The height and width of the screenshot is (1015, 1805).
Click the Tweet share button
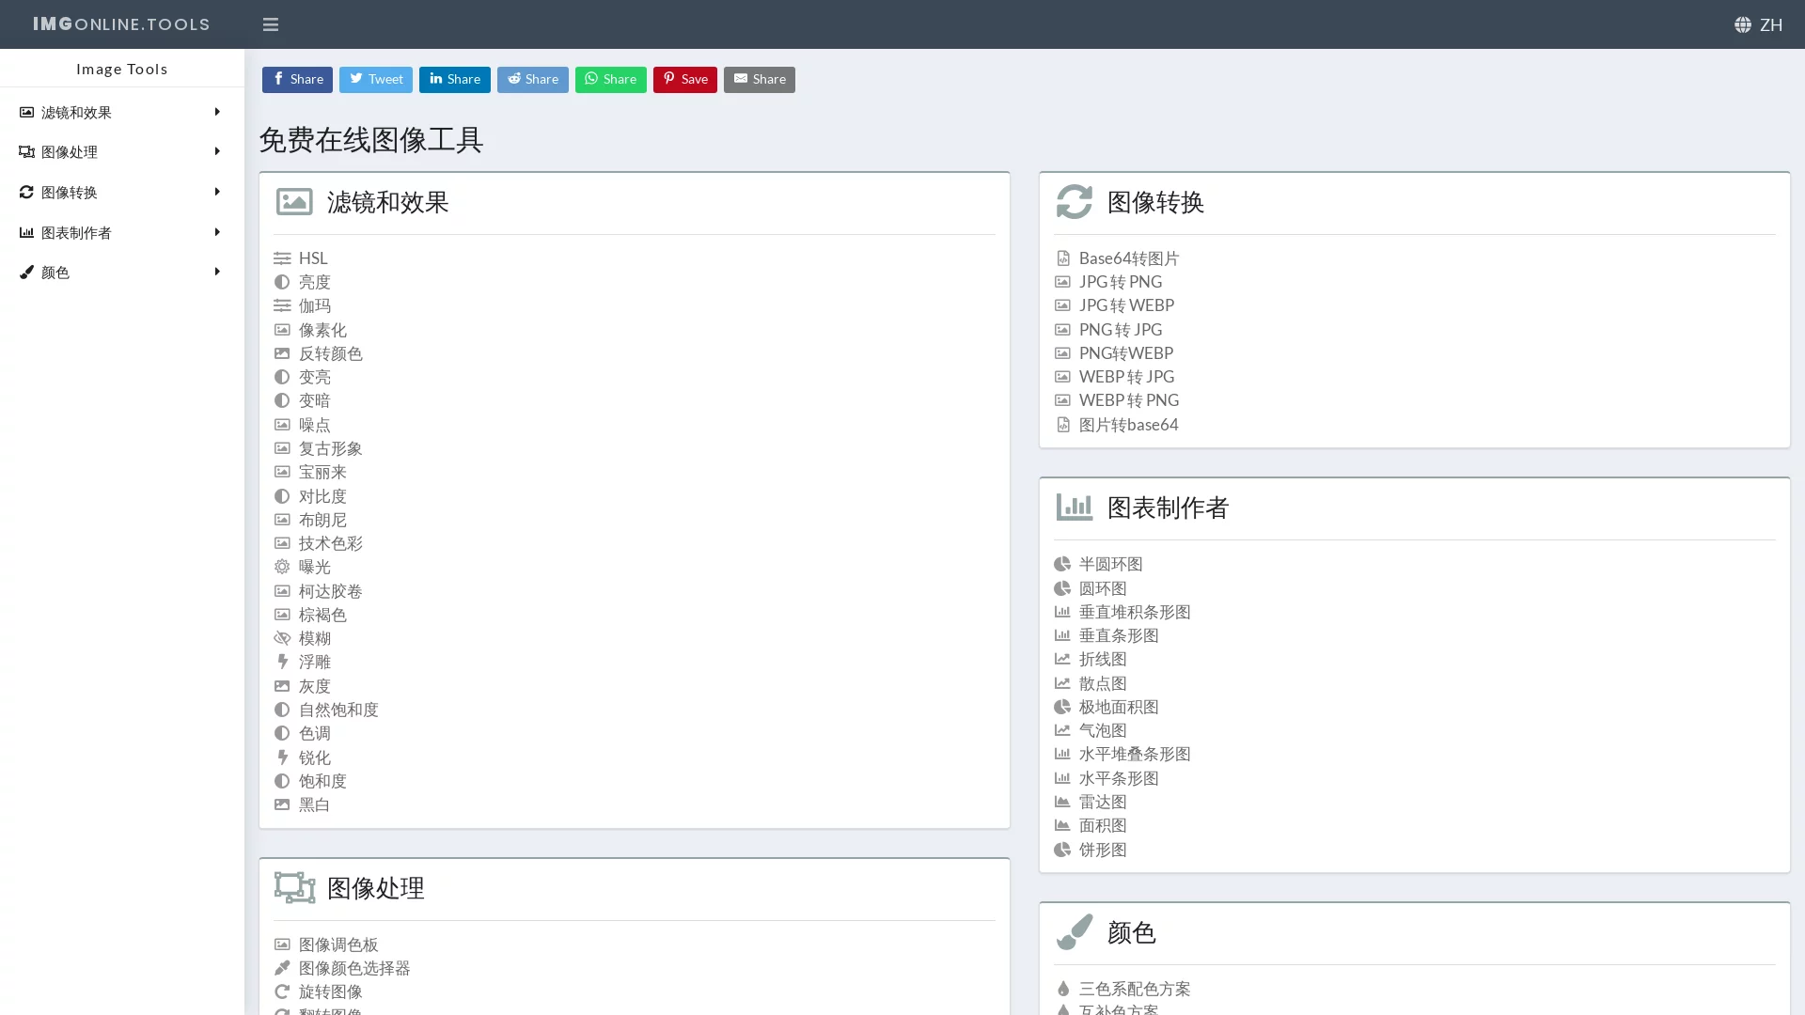tap(375, 80)
